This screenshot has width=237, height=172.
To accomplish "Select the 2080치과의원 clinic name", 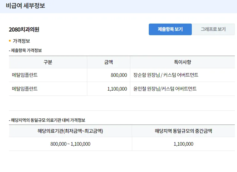I will (24, 29).
